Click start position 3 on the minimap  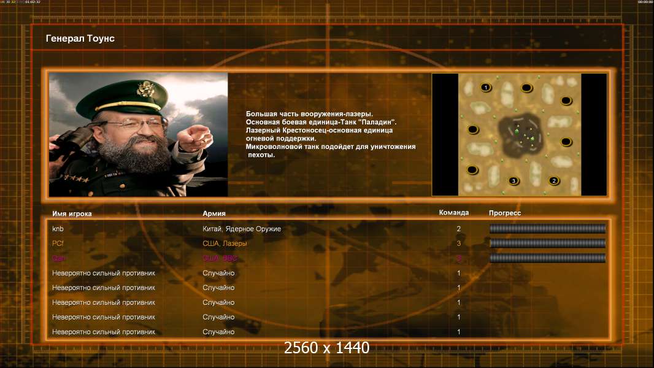click(x=514, y=180)
